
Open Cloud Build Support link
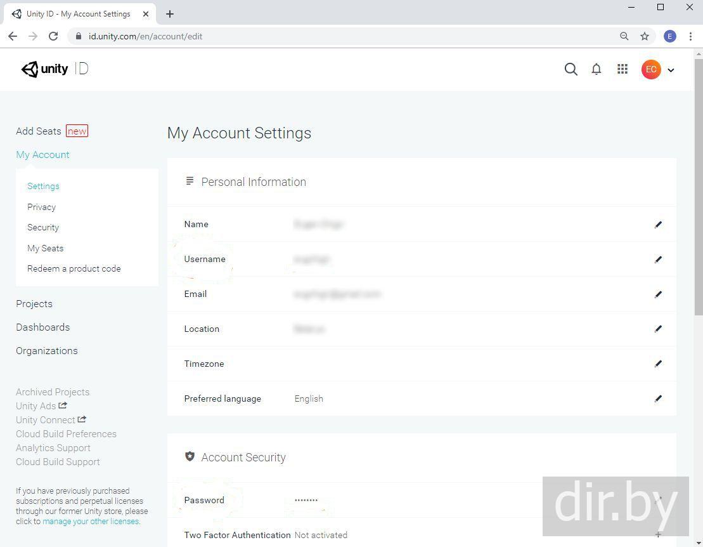pos(58,462)
